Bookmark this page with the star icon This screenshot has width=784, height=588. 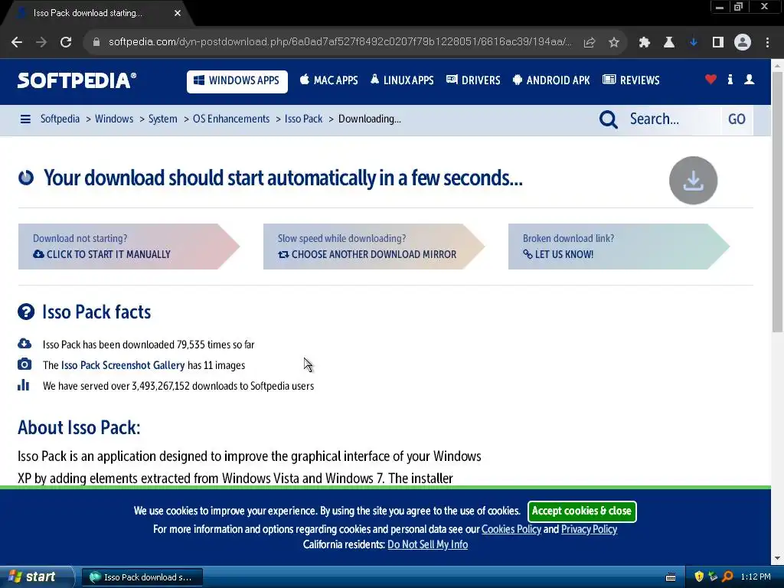pos(614,43)
